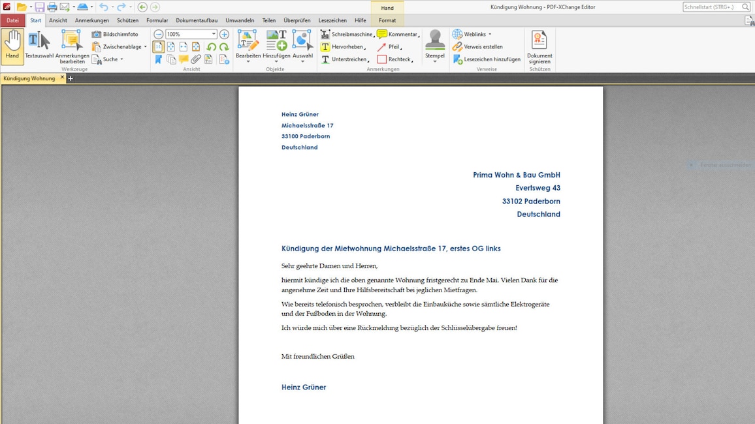Click Lesezeichen hinzufügen

489,59
